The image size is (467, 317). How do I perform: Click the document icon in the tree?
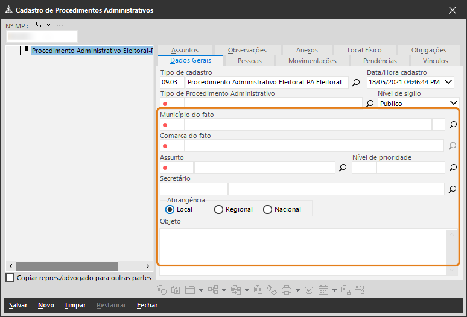tap(24, 51)
